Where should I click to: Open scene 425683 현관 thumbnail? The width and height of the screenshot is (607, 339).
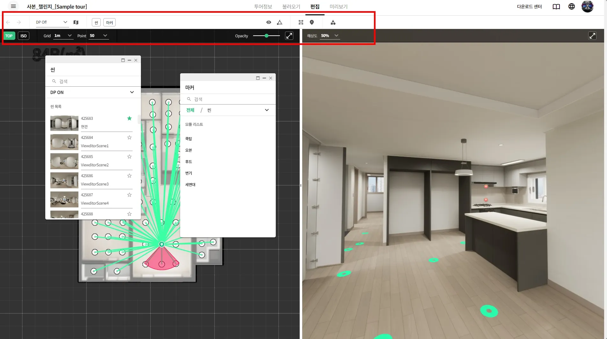[x=64, y=123]
